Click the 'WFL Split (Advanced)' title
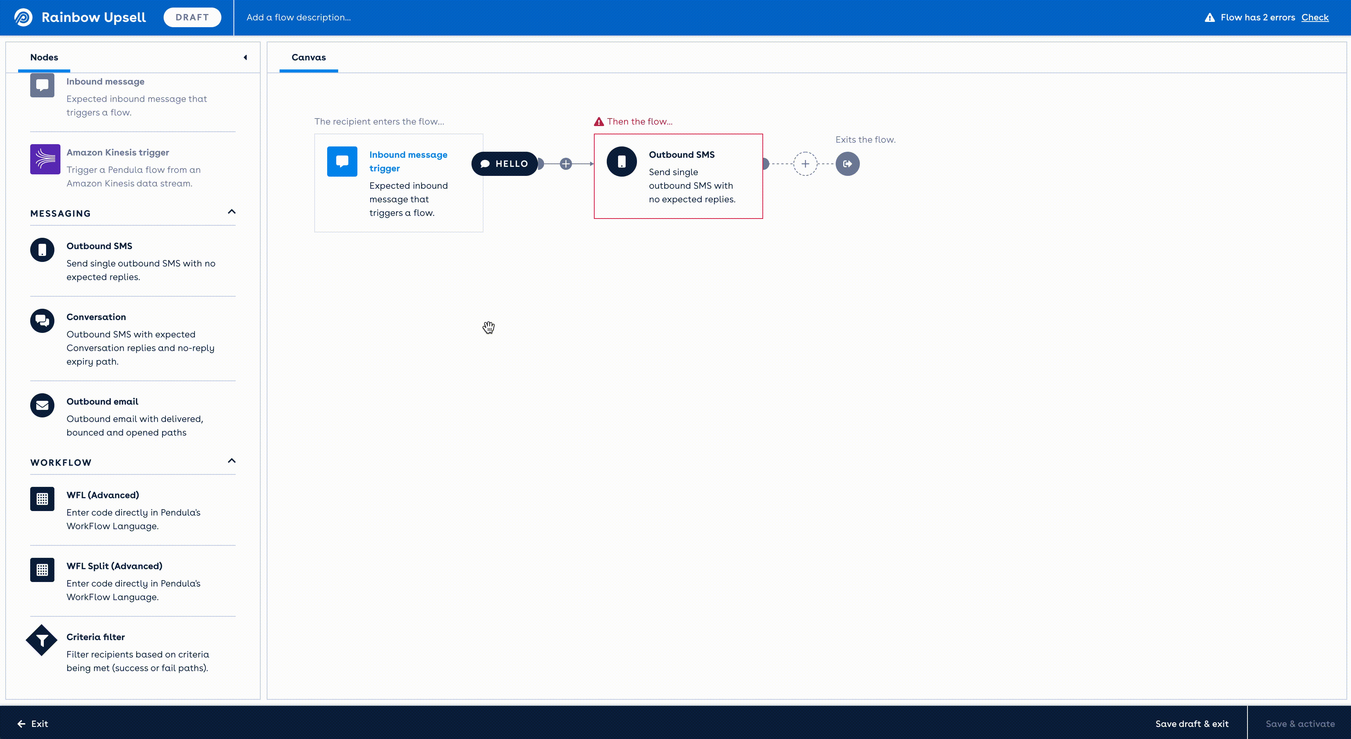This screenshot has width=1351, height=739. (x=114, y=566)
